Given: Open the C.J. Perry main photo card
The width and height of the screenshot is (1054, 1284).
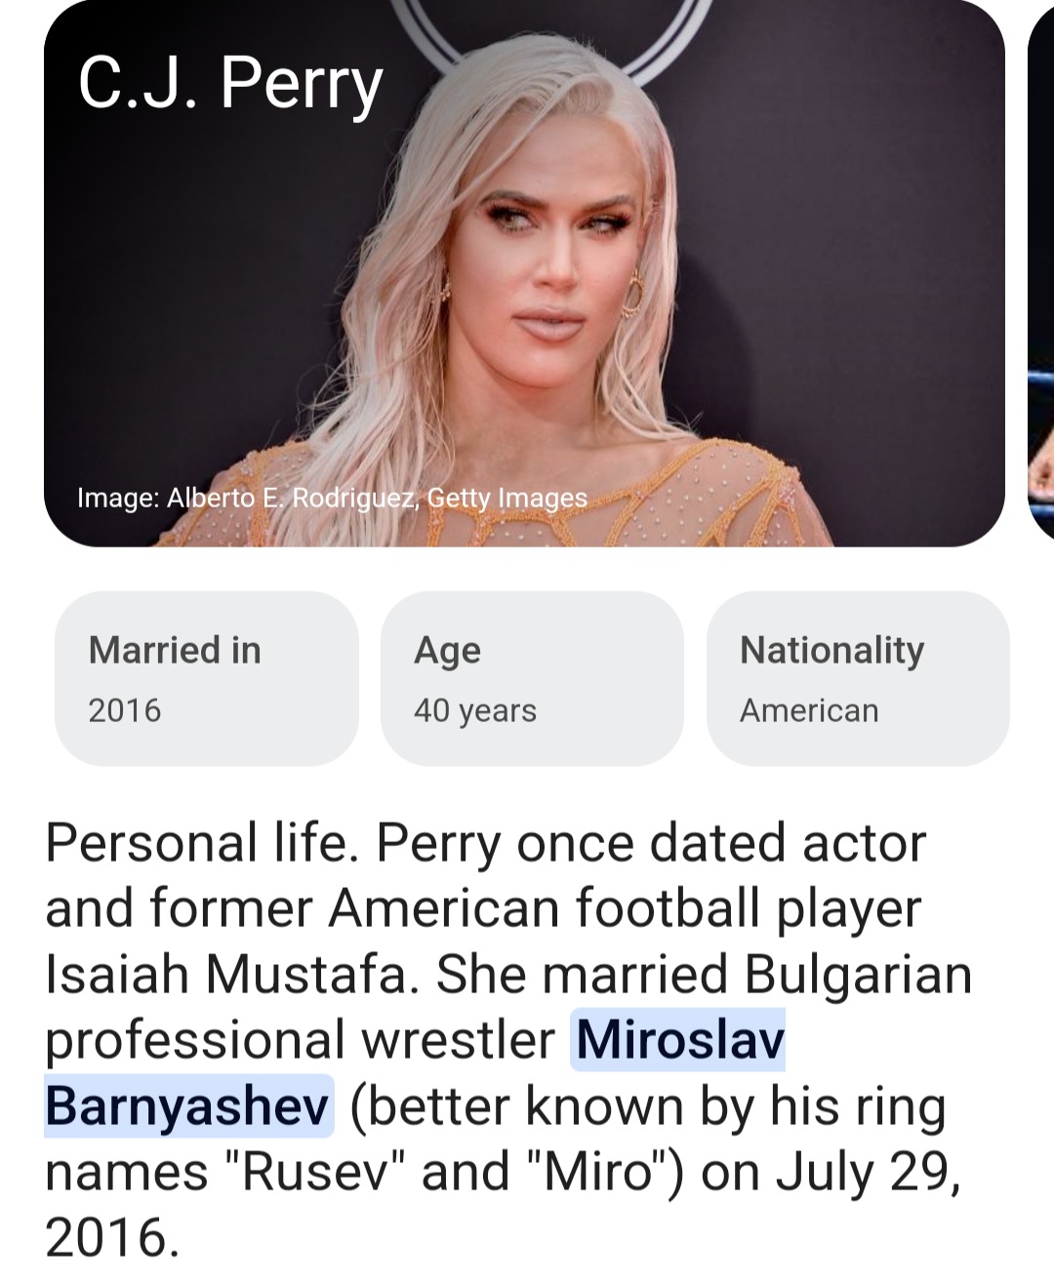Looking at the screenshot, I should tap(524, 273).
